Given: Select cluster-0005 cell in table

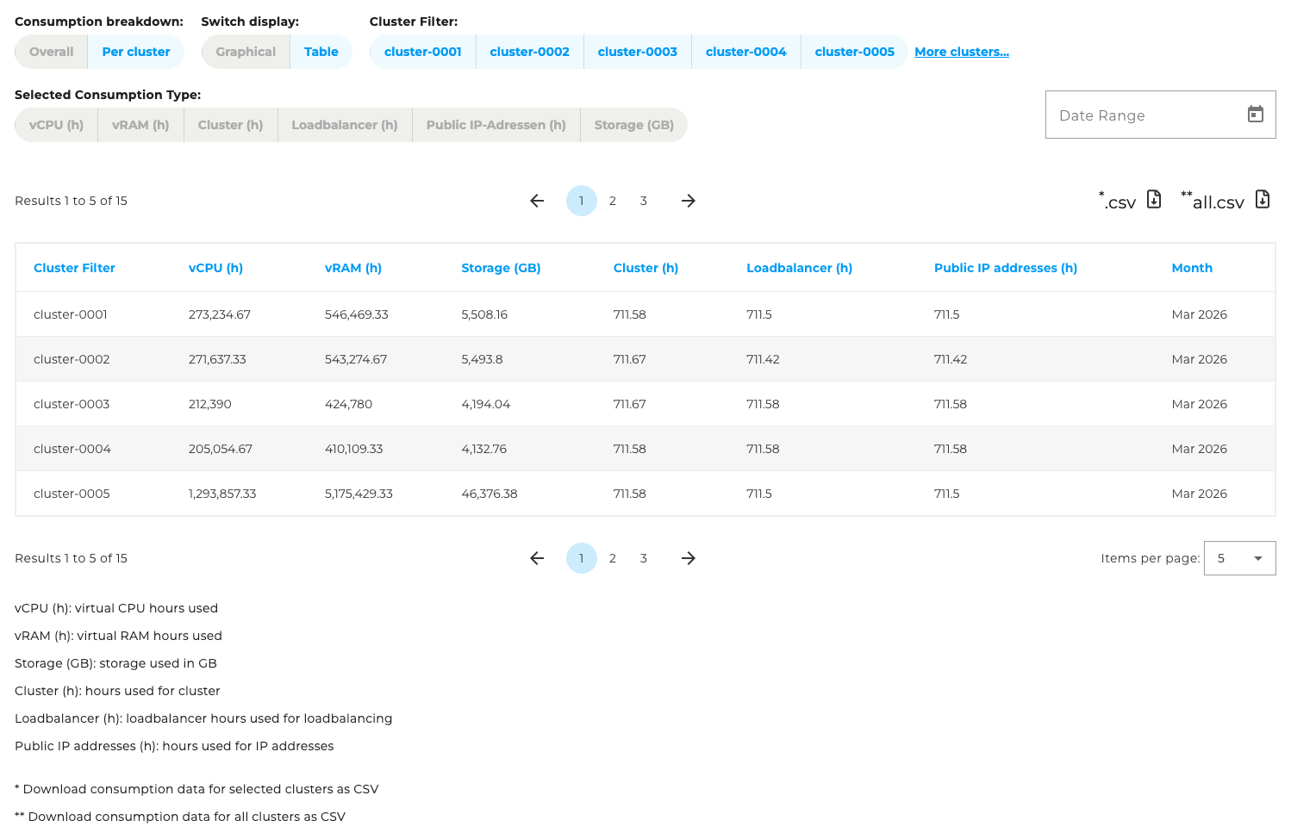Looking at the screenshot, I should tap(72, 494).
